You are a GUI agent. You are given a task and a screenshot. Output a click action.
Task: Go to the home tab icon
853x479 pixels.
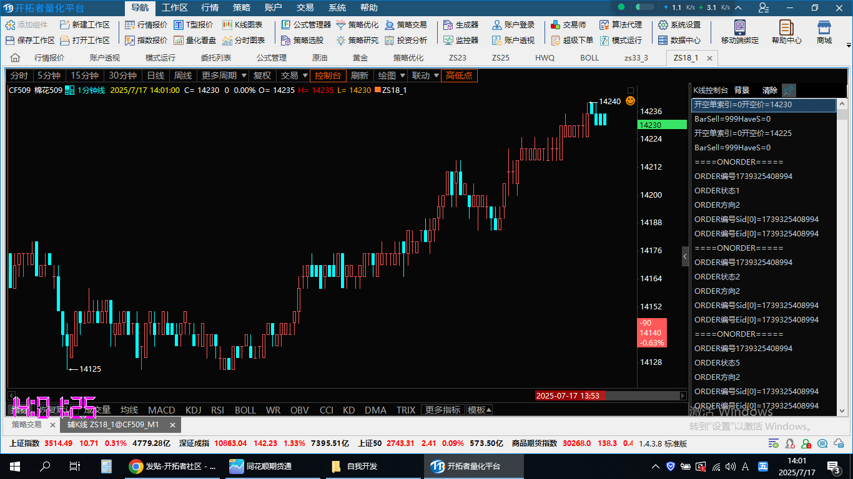pyautogui.click(x=15, y=58)
